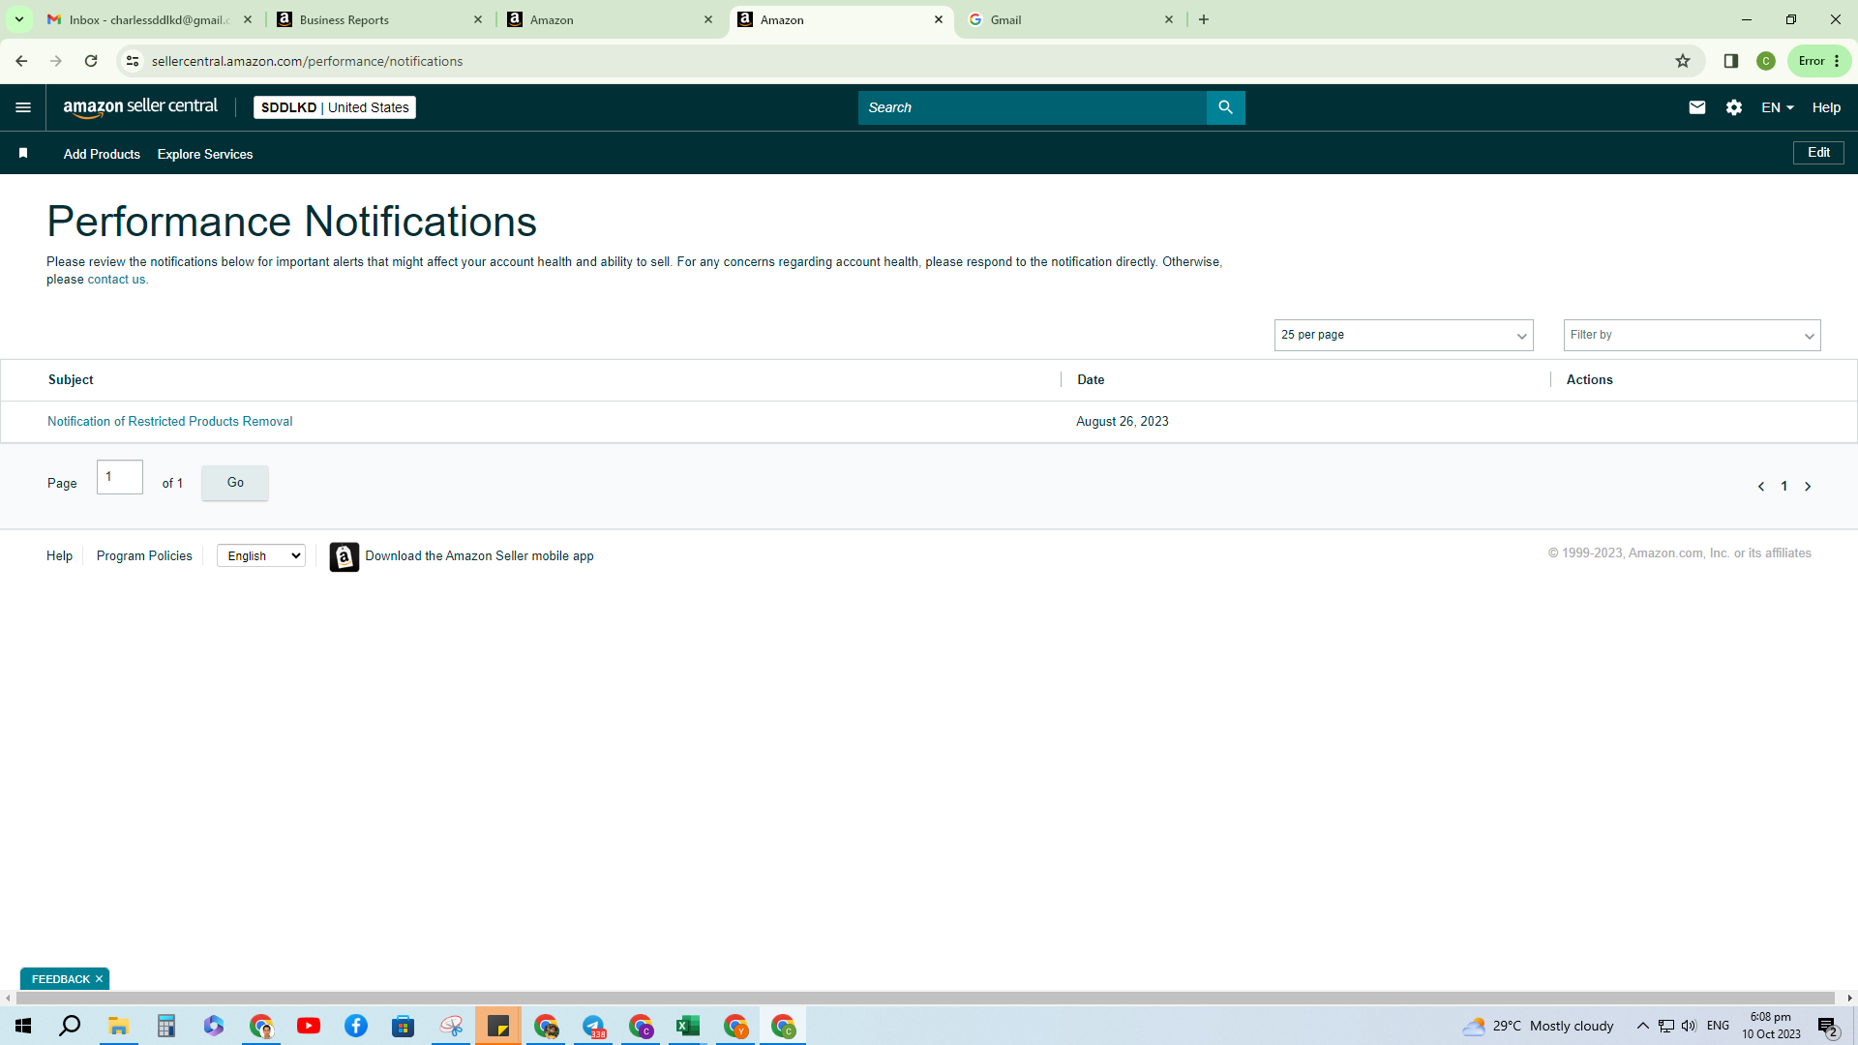
Task: Click Download the Amazon Seller mobile app
Action: pyautogui.click(x=479, y=556)
